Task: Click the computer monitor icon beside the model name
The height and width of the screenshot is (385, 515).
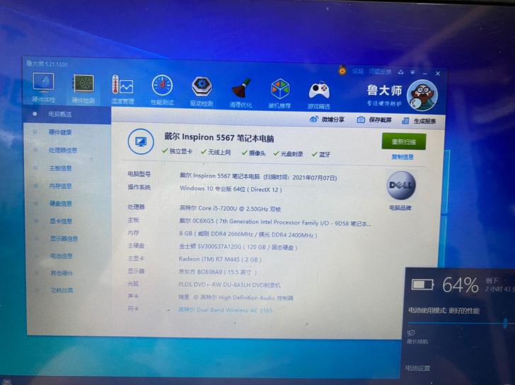Action: [x=141, y=142]
